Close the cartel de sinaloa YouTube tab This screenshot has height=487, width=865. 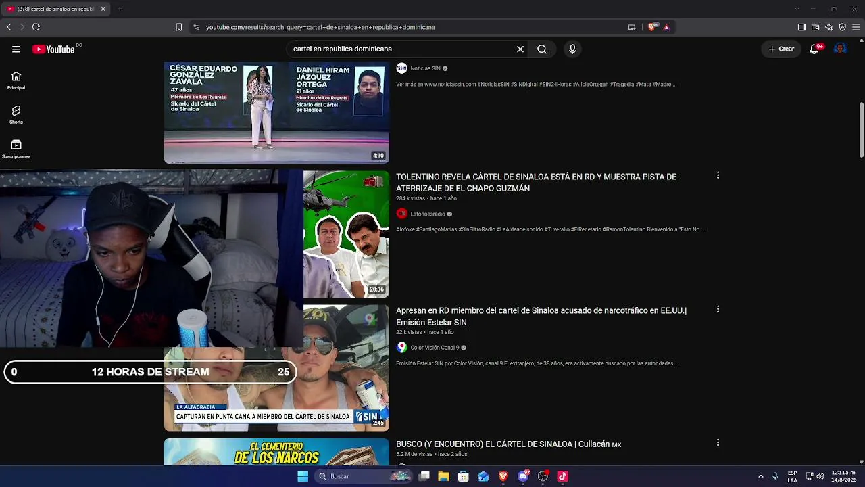pos(103,9)
